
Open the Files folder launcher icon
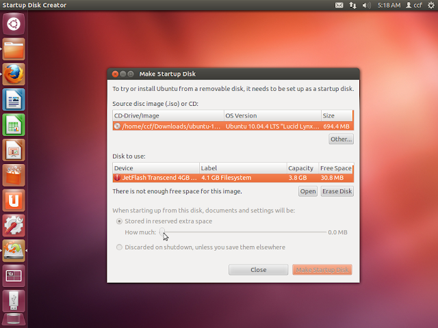14,49
